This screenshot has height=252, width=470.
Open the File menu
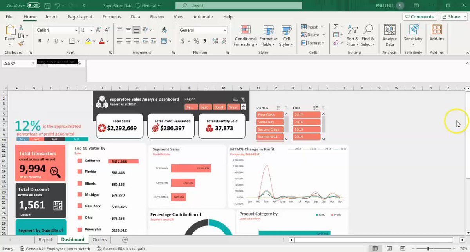9,17
